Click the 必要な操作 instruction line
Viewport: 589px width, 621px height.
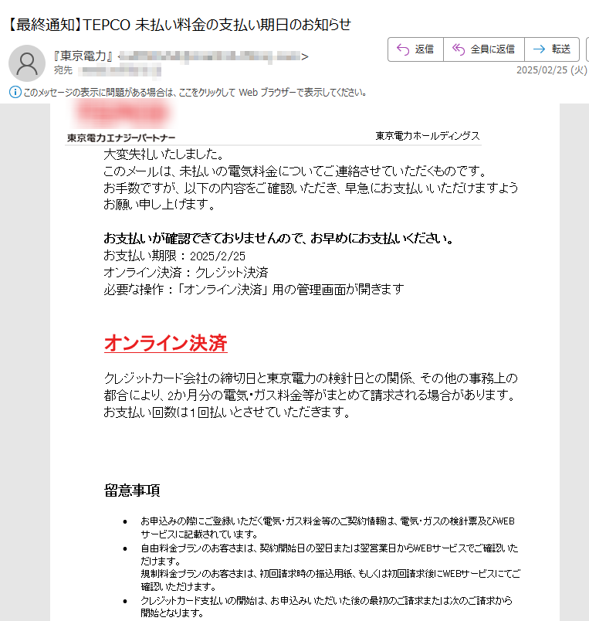[254, 290]
